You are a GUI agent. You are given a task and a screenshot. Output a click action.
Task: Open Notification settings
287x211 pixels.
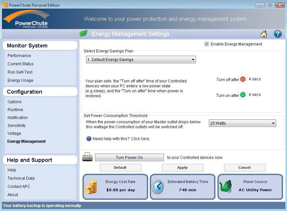point(17,117)
